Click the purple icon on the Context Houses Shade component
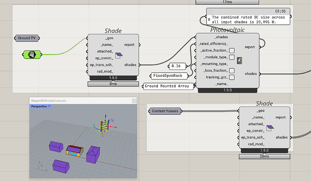This screenshot has width=311, height=181. point(270,130)
